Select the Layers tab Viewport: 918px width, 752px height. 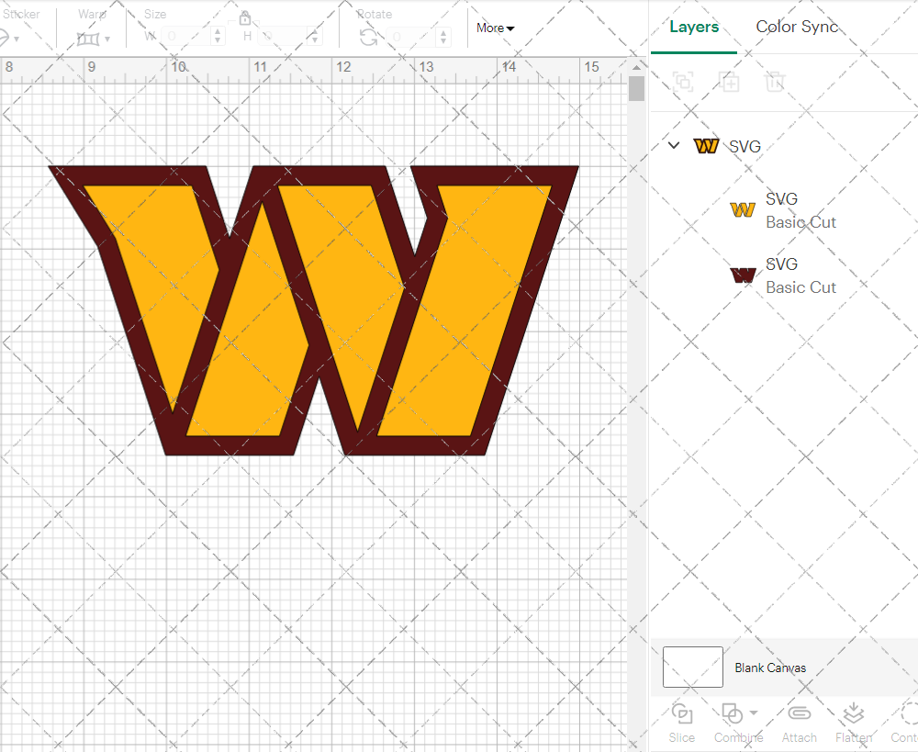(x=694, y=27)
